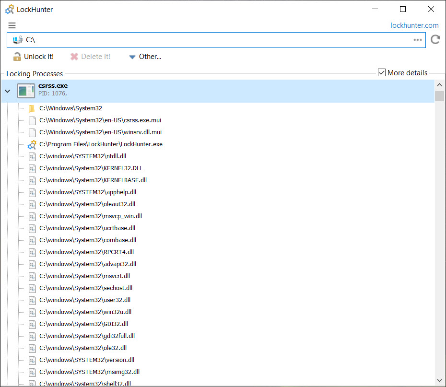The height and width of the screenshot is (387, 446).
Task: Click the scrollbar down arrow
Action: click(439, 380)
